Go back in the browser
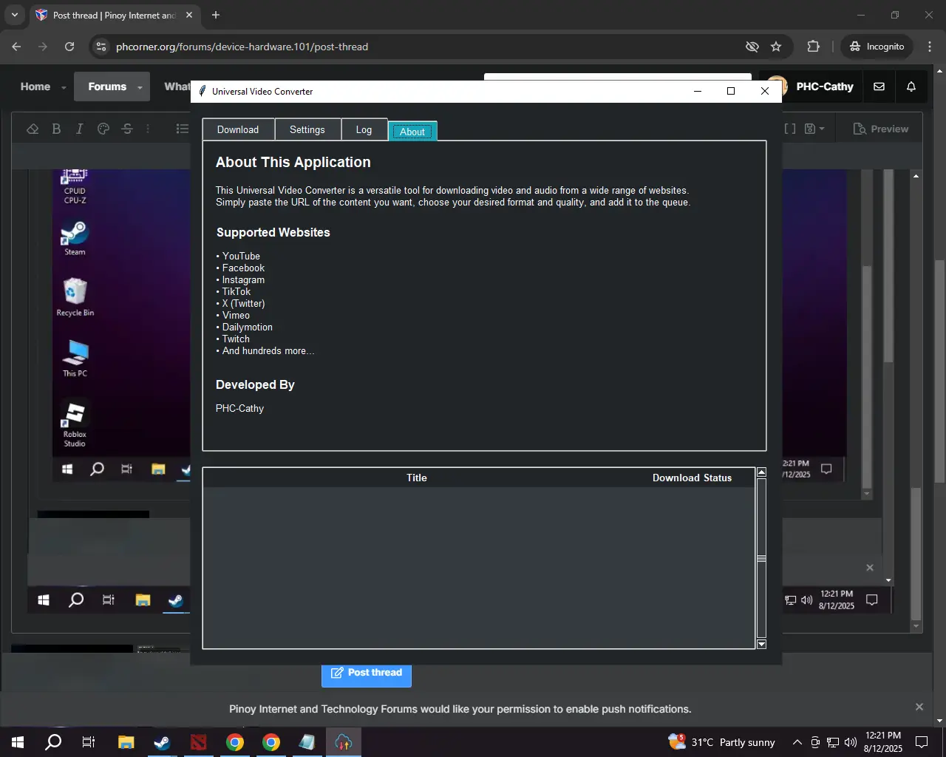Viewport: 946px width, 757px height. [16, 47]
